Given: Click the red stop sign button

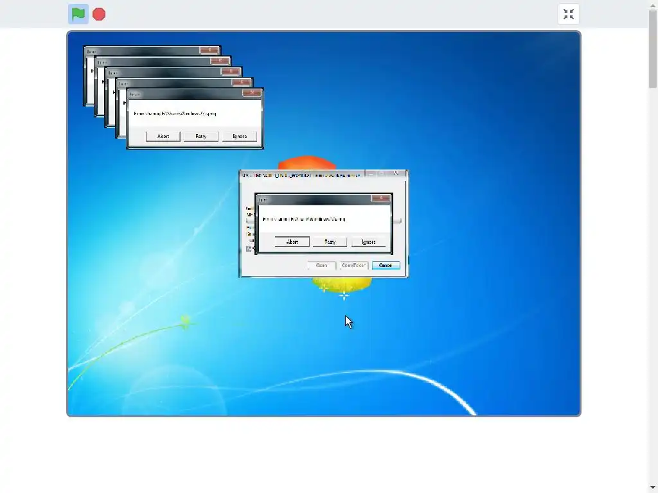Looking at the screenshot, I should point(99,14).
